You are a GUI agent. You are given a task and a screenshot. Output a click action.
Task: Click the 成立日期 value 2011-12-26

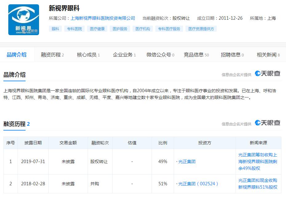click(x=231, y=18)
